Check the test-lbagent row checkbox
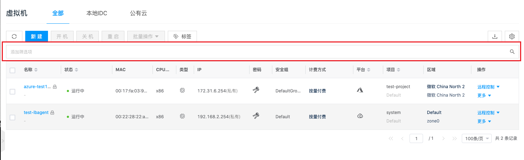Viewport: 524px width, 160px height. pos(12,117)
